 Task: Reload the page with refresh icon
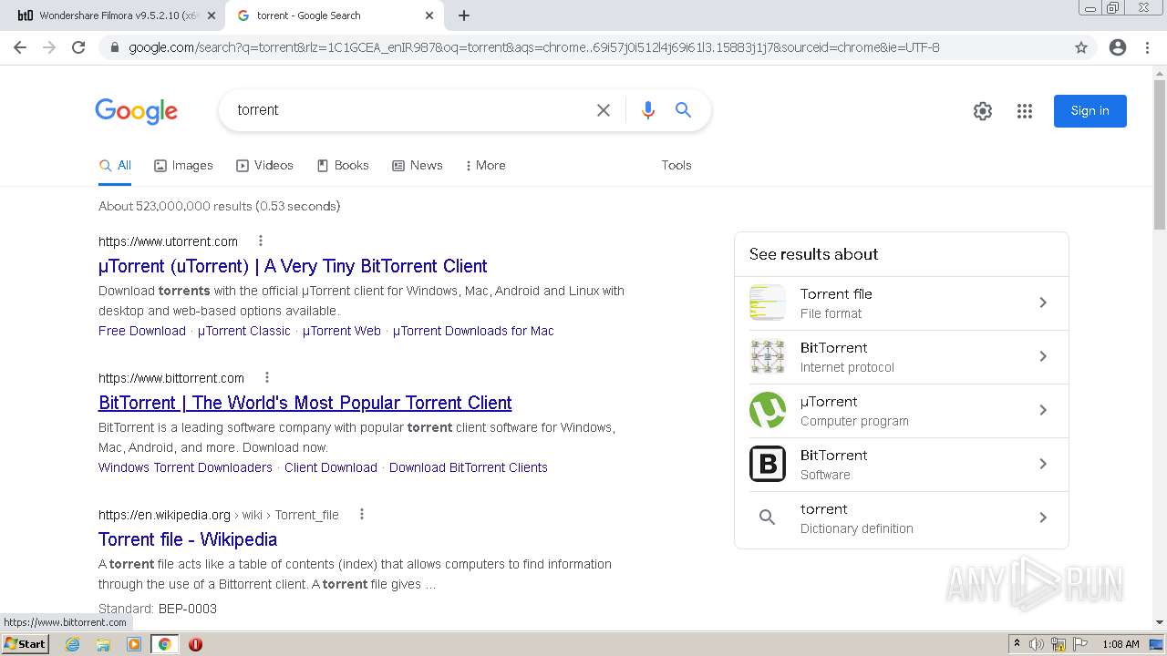click(78, 47)
